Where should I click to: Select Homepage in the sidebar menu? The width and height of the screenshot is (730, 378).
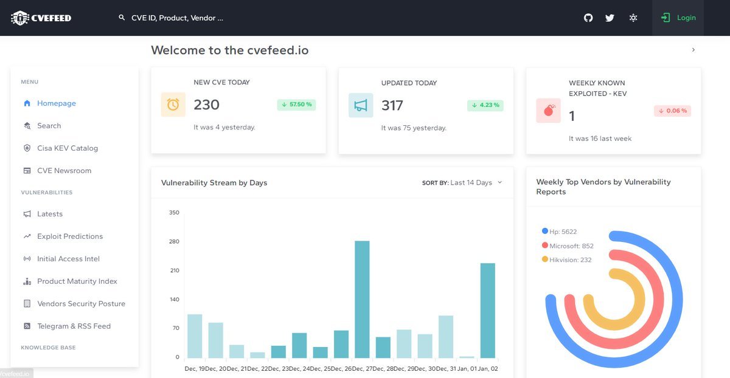point(56,103)
